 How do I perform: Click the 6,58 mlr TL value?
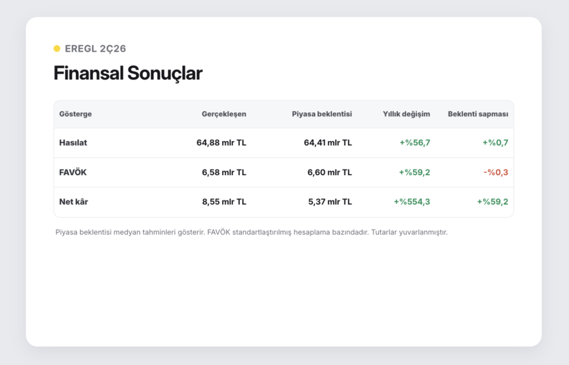pyautogui.click(x=224, y=172)
